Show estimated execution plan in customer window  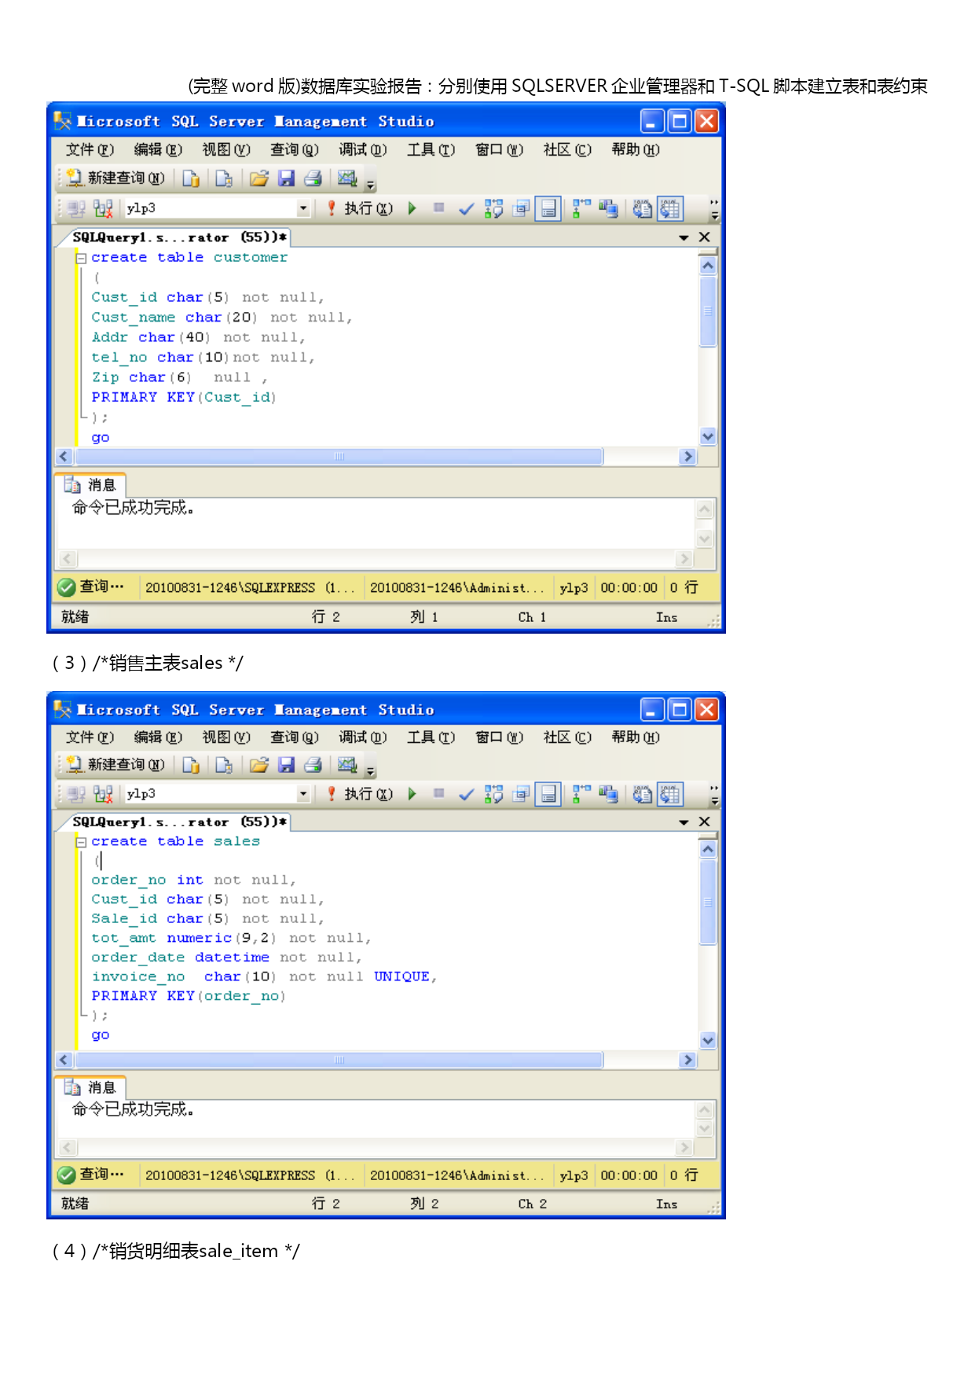click(493, 208)
